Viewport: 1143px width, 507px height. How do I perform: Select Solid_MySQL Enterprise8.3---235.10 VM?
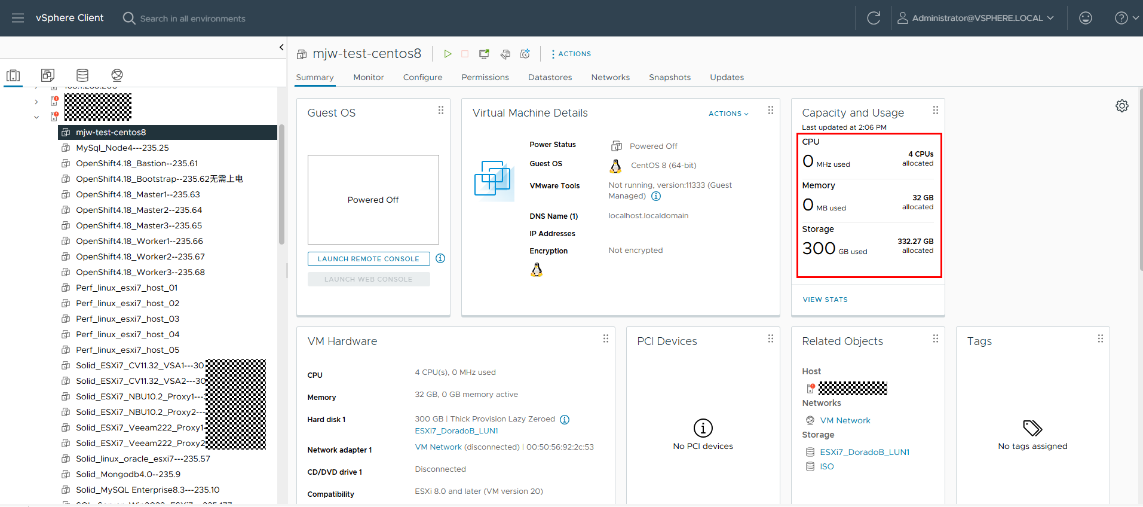pos(148,490)
